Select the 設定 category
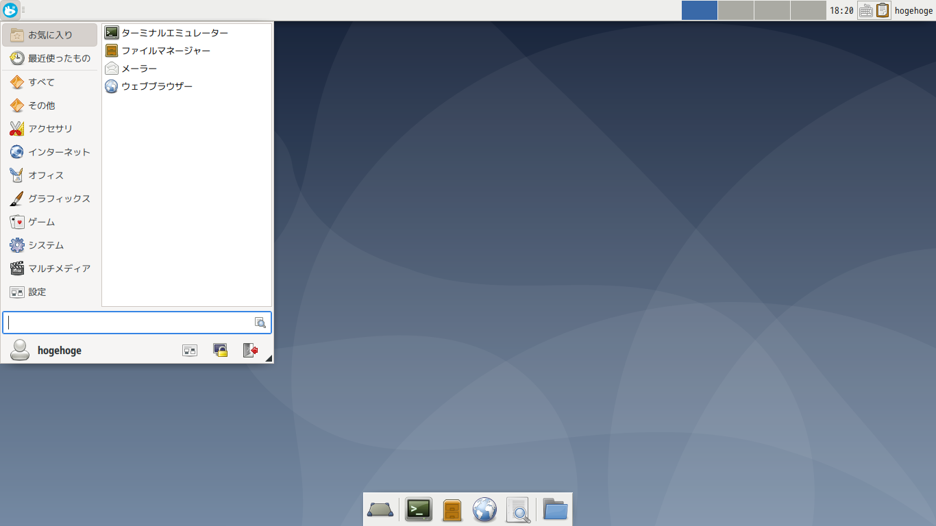936x526 pixels. [49, 292]
